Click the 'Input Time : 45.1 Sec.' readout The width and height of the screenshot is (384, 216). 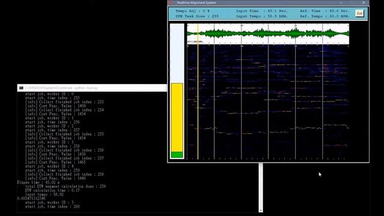262,11
